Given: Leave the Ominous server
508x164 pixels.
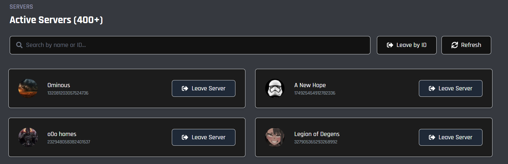Looking at the screenshot, I should pyautogui.click(x=203, y=88).
